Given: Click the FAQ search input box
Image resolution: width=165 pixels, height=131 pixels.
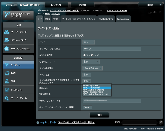Looking at the screenshot, I should (139, 123).
